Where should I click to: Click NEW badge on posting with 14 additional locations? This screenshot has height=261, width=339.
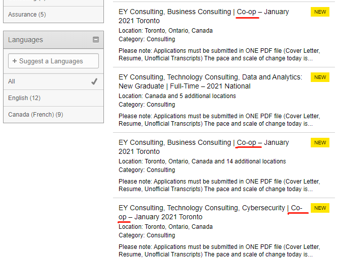tap(320, 143)
